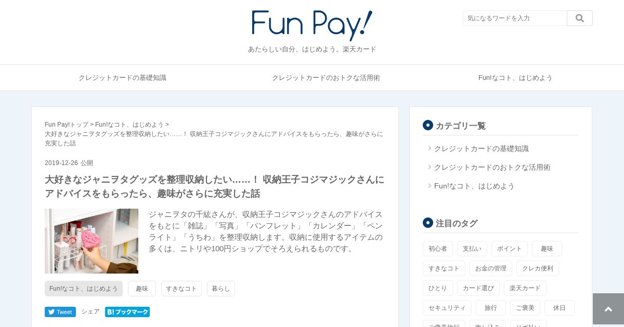The width and height of the screenshot is (624, 327).
Task: Select the お金の管理 tag in sidebar
Action: coord(491,268)
